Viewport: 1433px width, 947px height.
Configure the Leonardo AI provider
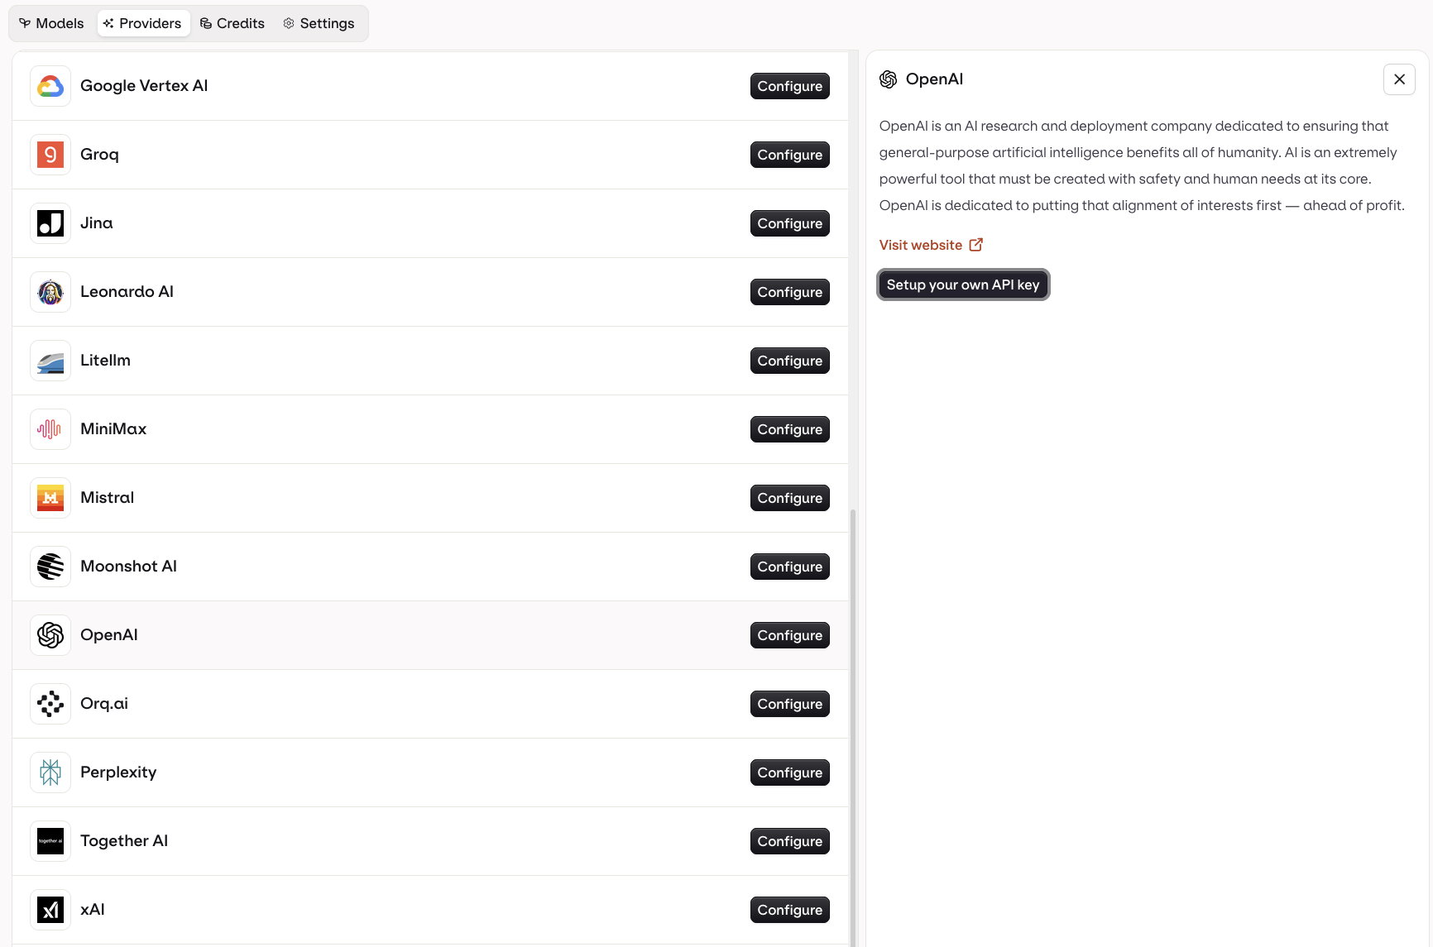[790, 292]
